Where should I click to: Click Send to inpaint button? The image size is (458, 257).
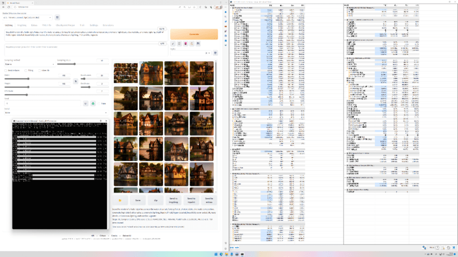191,200
